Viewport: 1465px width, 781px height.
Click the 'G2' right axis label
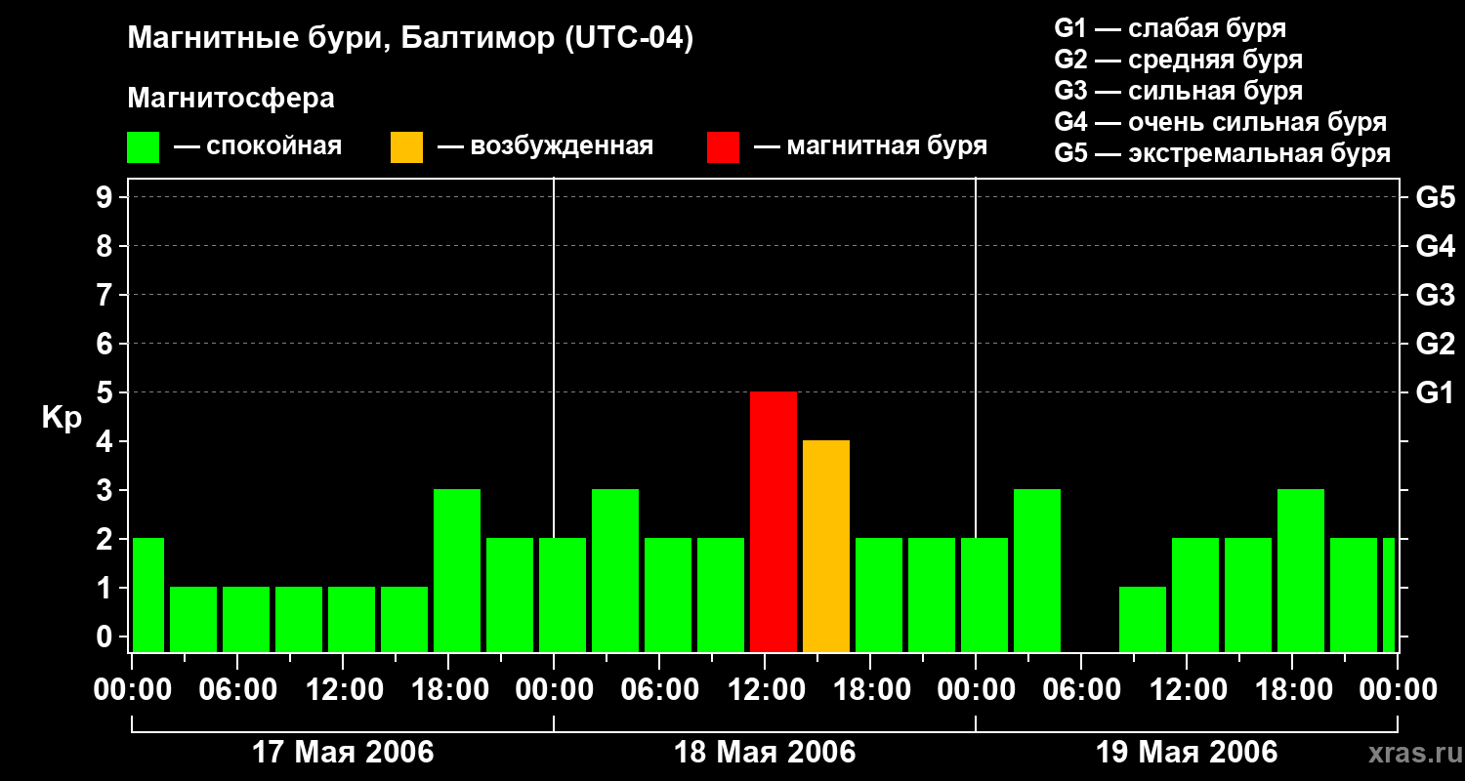click(x=1435, y=344)
